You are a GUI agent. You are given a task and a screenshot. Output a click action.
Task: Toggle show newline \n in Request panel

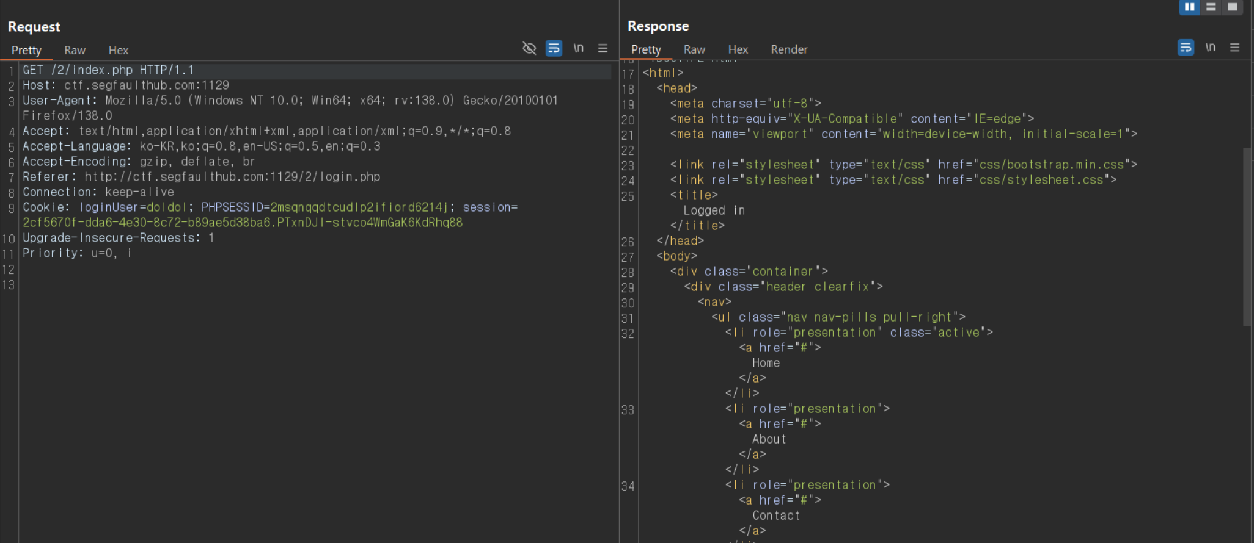[578, 48]
